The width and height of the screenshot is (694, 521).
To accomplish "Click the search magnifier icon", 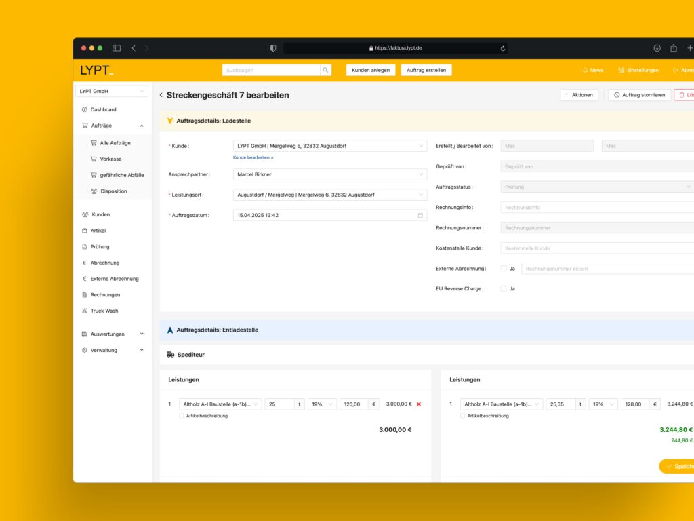I will pyautogui.click(x=325, y=70).
